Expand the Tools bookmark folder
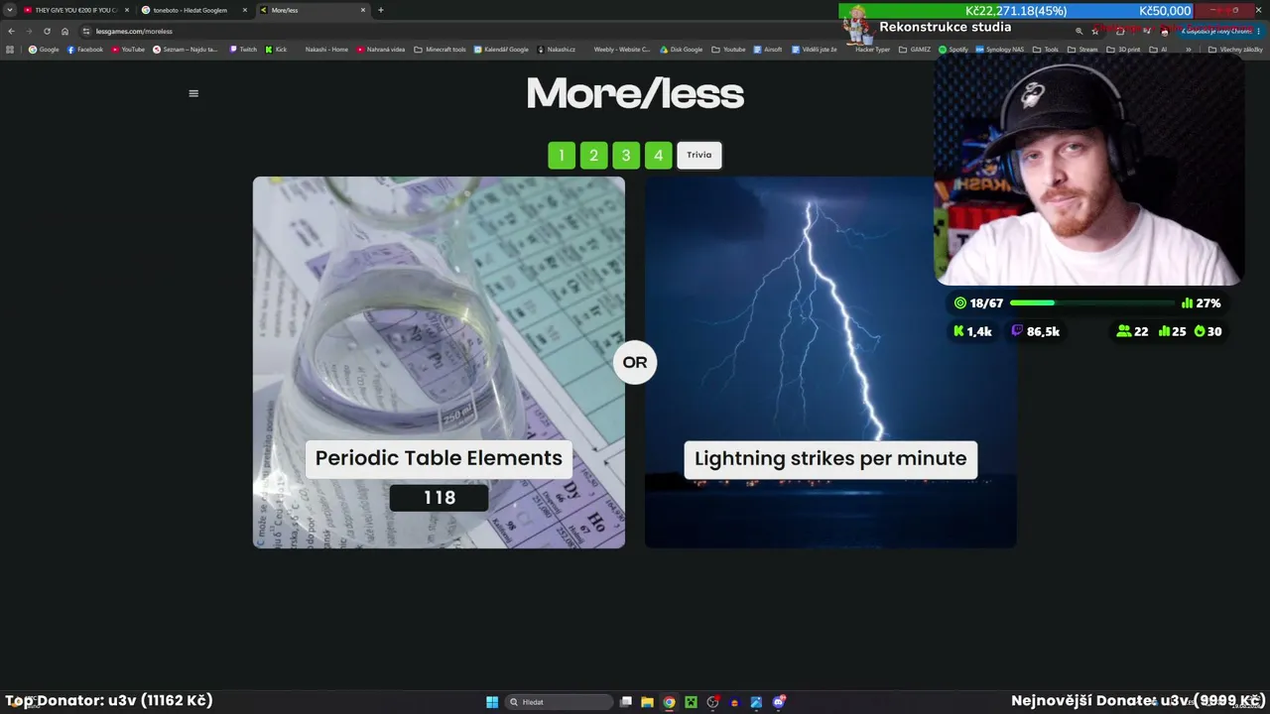This screenshot has width=1270, height=714. coord(1046,50)
